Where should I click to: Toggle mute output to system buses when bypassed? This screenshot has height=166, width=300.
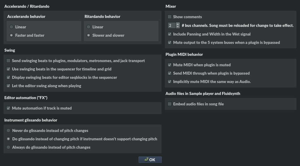170,42
